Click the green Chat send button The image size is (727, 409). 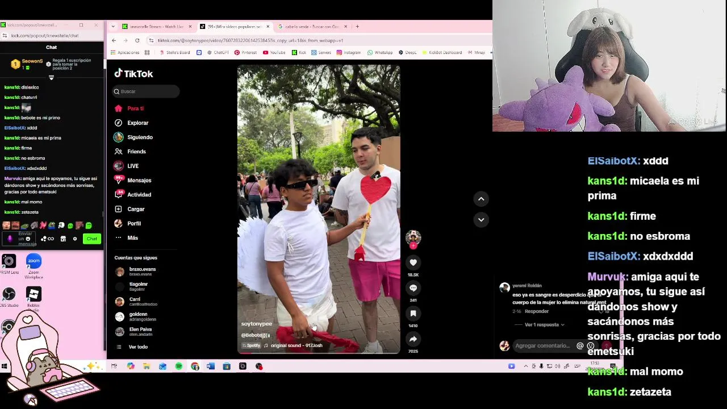tap(92, 239)
